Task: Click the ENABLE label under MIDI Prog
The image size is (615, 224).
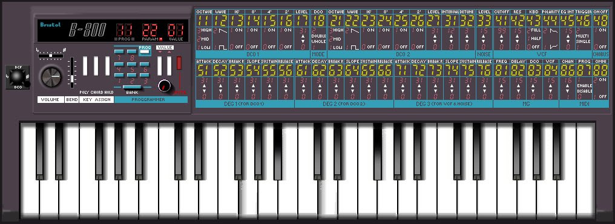Action: tap(584, 85)
